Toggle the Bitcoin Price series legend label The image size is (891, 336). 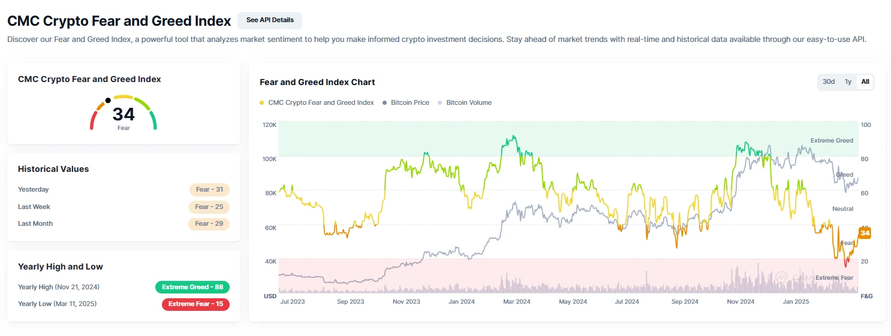410,103
